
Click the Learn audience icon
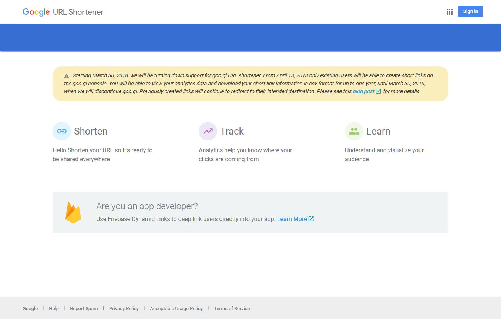pos(354,131)
